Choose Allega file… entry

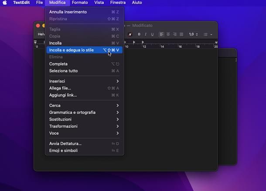(x=84, y=88)
